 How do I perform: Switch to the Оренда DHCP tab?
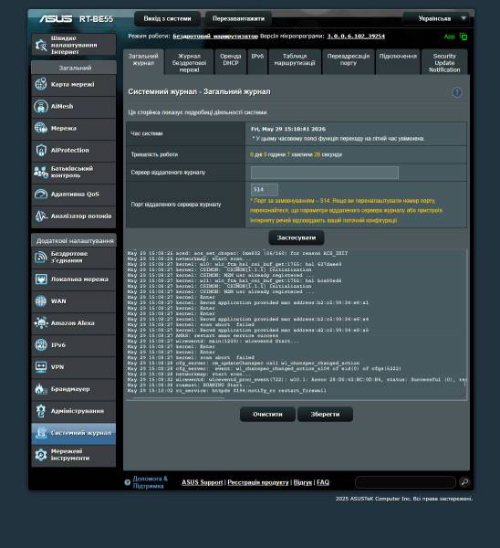coord(231,61)
